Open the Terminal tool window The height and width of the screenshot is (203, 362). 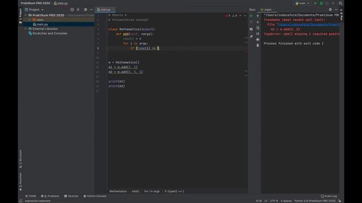[x=71, y=196]
